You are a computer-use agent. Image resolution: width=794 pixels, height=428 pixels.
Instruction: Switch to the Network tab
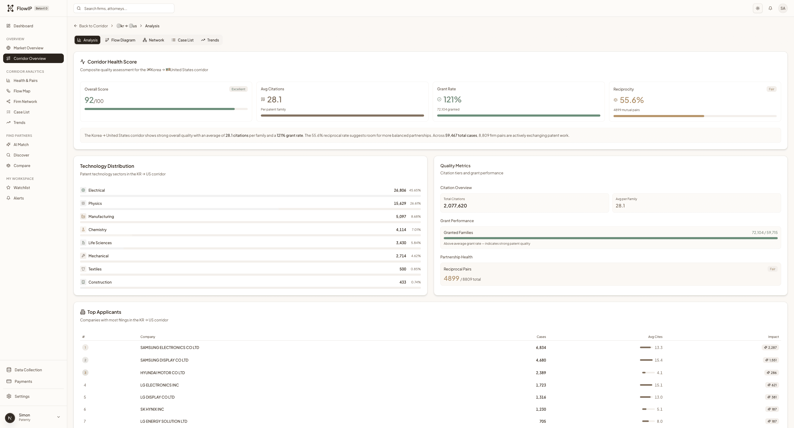tap(153, 40)
